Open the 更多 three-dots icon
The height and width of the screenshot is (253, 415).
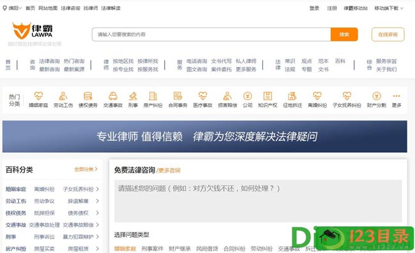click(x=396, y=96)
